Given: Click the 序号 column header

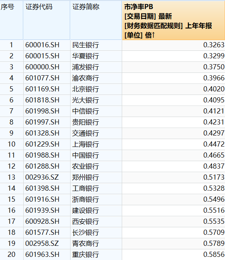Looking at the screenshot, I should [x=11, y=20].
